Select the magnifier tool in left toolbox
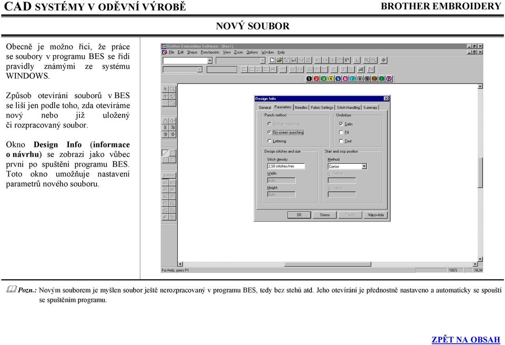The image size is (505, 345). (173, 89)
